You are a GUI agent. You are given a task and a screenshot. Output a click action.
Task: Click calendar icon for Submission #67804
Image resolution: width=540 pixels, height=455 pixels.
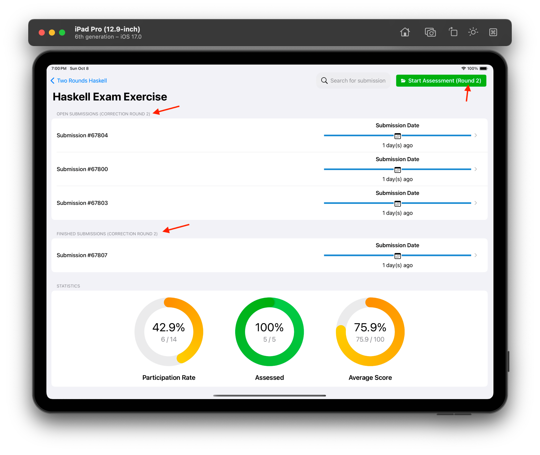(x=397, y=136)
